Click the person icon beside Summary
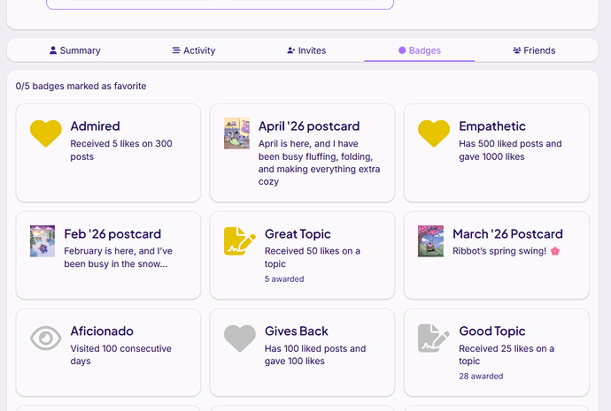 point(53,50)
